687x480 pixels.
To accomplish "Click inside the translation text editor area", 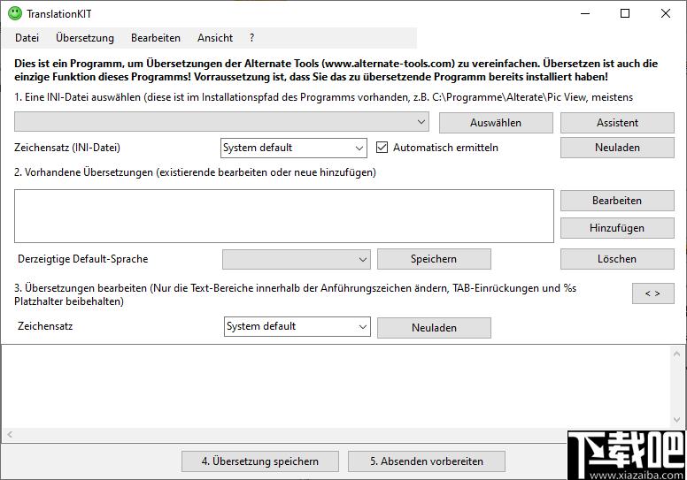I will (x=336, y=386).
